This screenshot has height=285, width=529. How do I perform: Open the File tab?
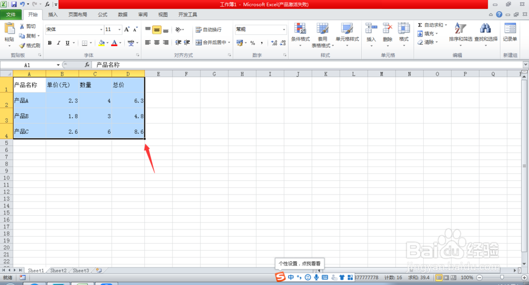(11, 14)
